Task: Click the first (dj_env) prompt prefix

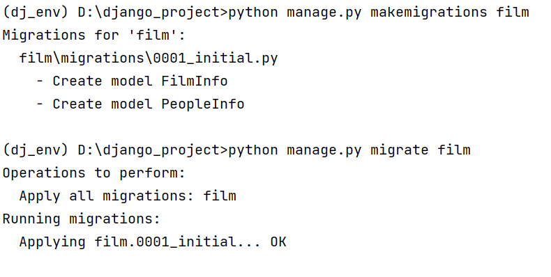Action: (35, 13)
